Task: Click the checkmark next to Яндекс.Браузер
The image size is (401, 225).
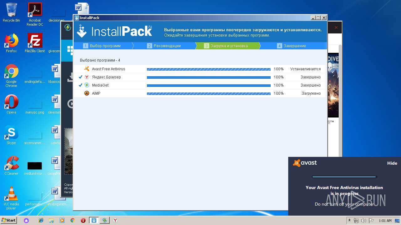Action: click(80, 77)
